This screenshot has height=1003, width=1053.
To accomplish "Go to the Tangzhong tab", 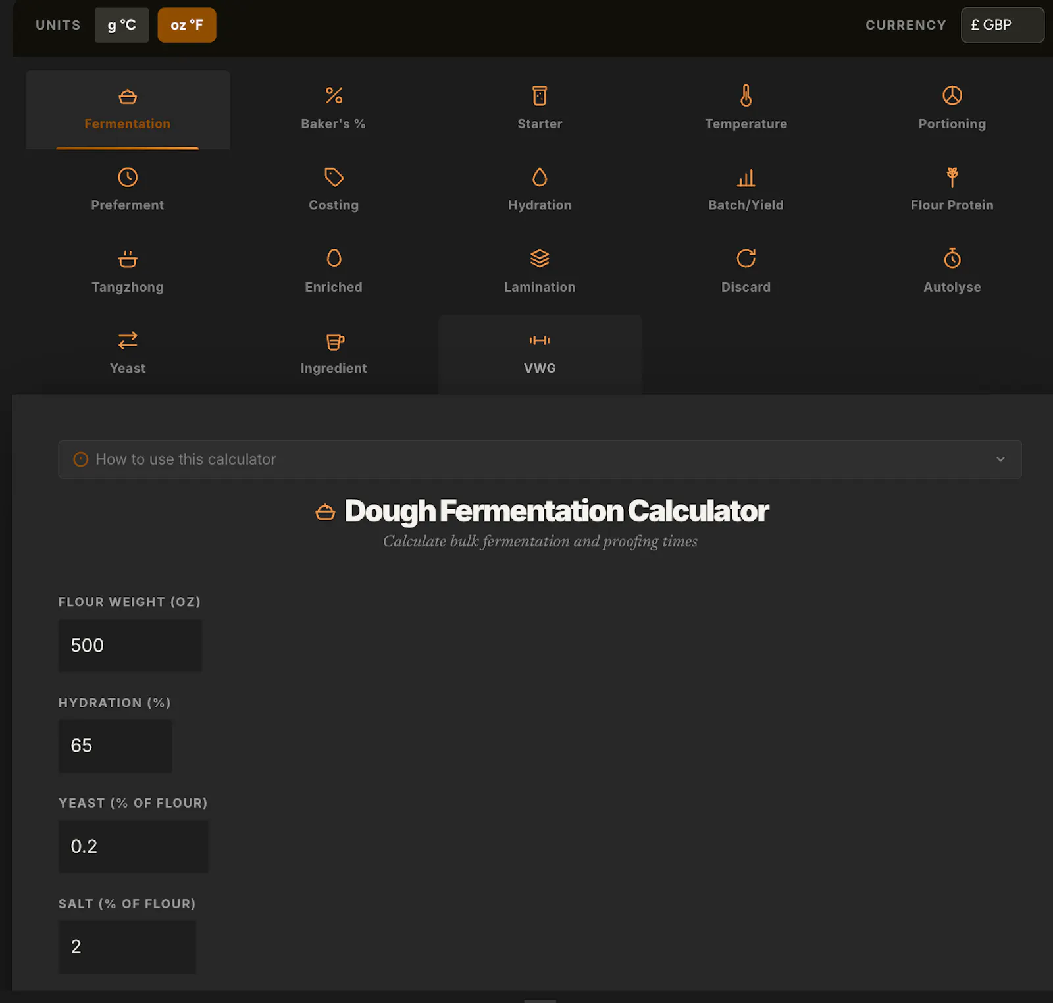I will 128,272.
